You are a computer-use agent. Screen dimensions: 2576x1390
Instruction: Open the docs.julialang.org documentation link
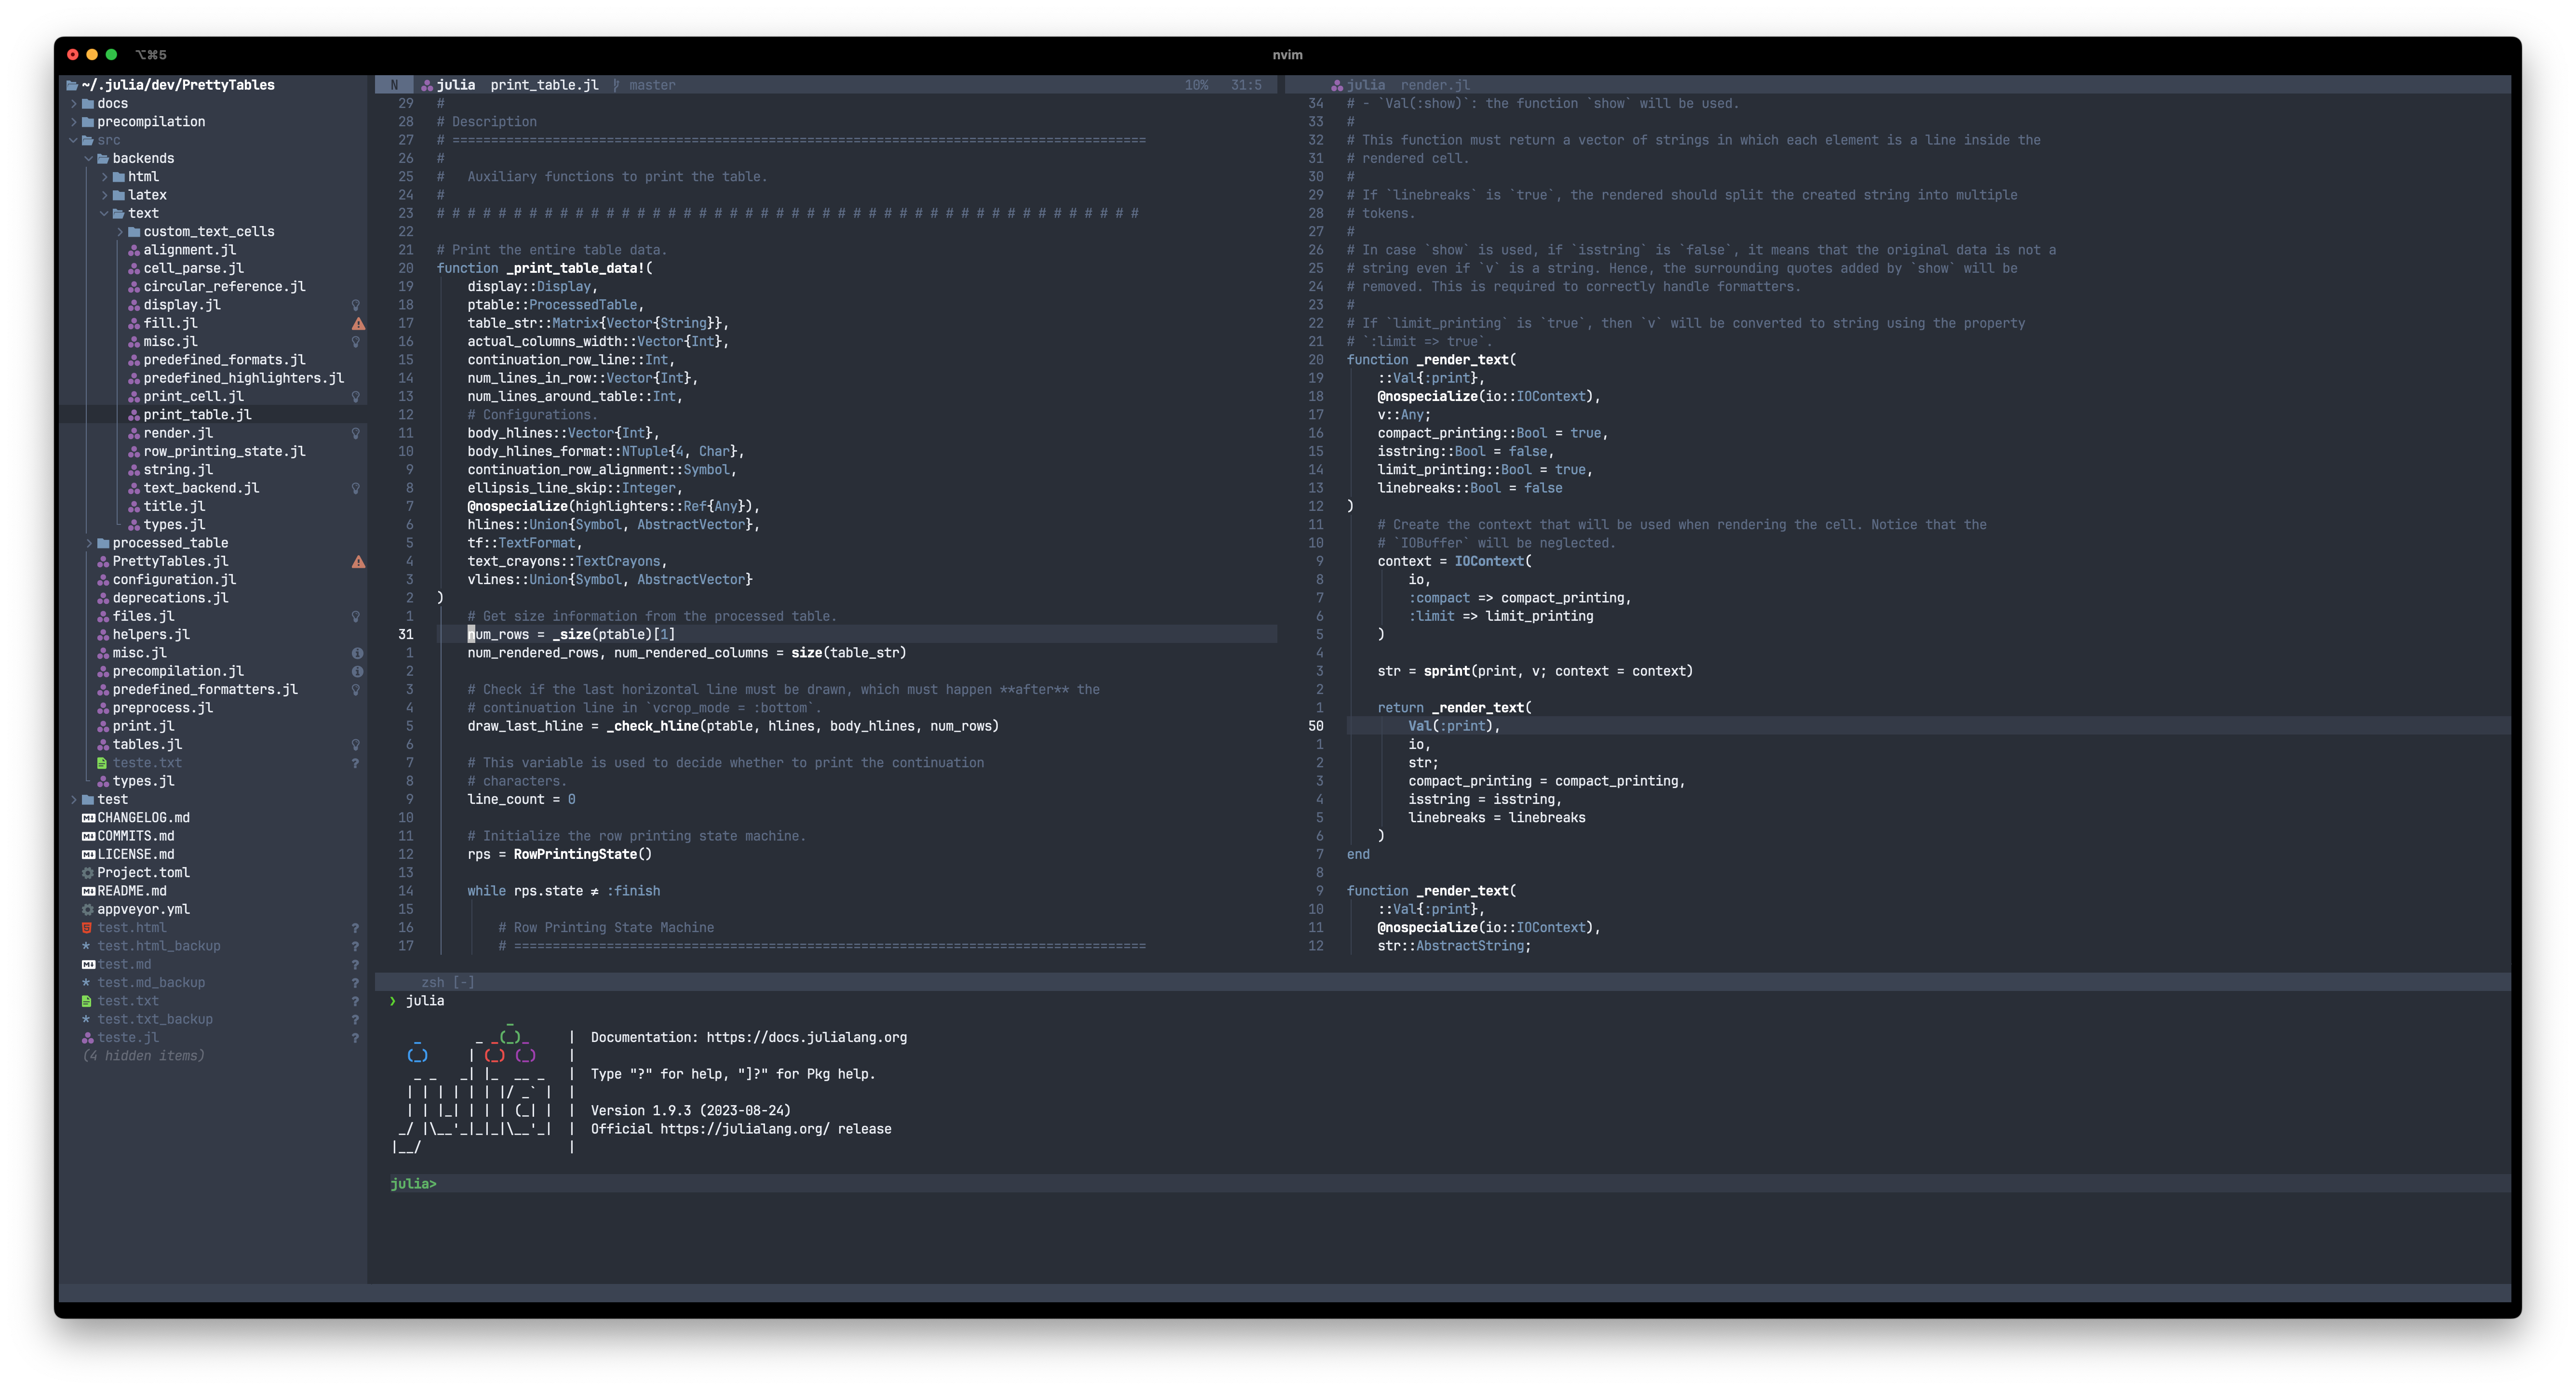(x=806, y=1037)
